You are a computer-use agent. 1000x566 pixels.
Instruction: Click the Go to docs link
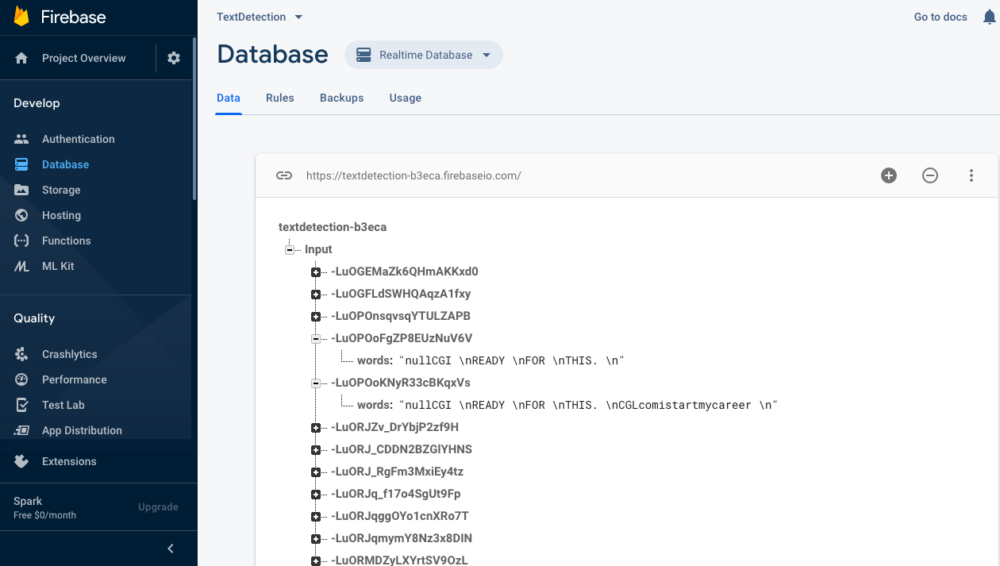tap(940, 17)
